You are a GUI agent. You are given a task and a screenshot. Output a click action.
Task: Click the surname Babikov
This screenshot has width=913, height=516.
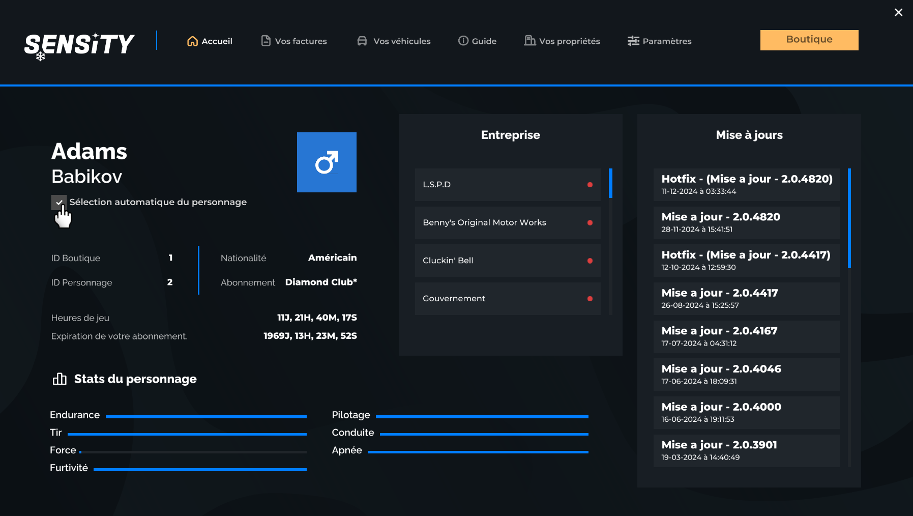tap(86, 177)
